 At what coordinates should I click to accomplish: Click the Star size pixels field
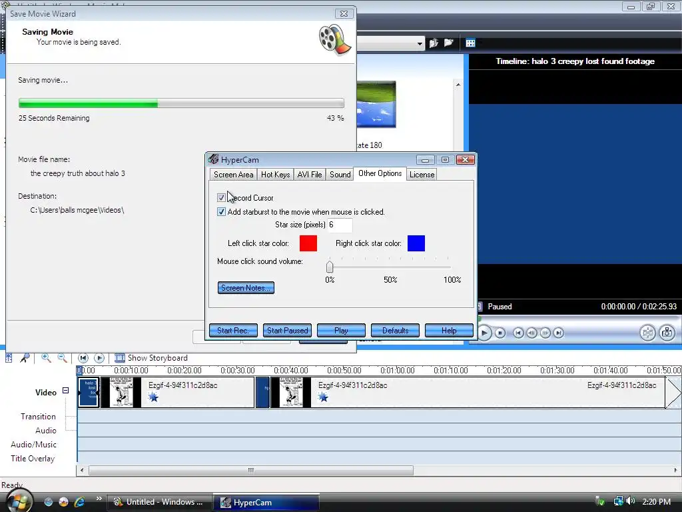point(339,225)
